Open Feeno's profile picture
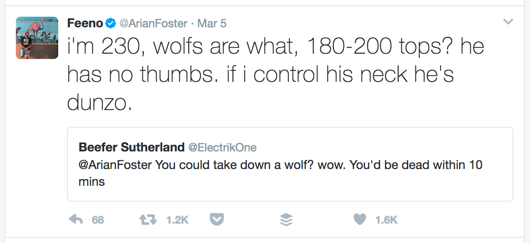Image resolution: width=530 pixels, height=243 pixels. coord(37,38)
